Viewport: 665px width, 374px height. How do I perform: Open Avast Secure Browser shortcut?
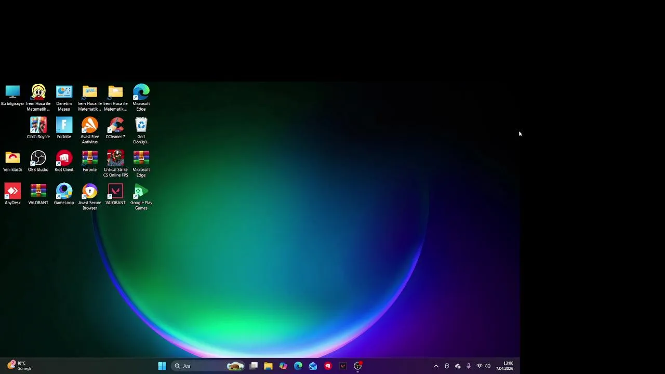[89, 197]
